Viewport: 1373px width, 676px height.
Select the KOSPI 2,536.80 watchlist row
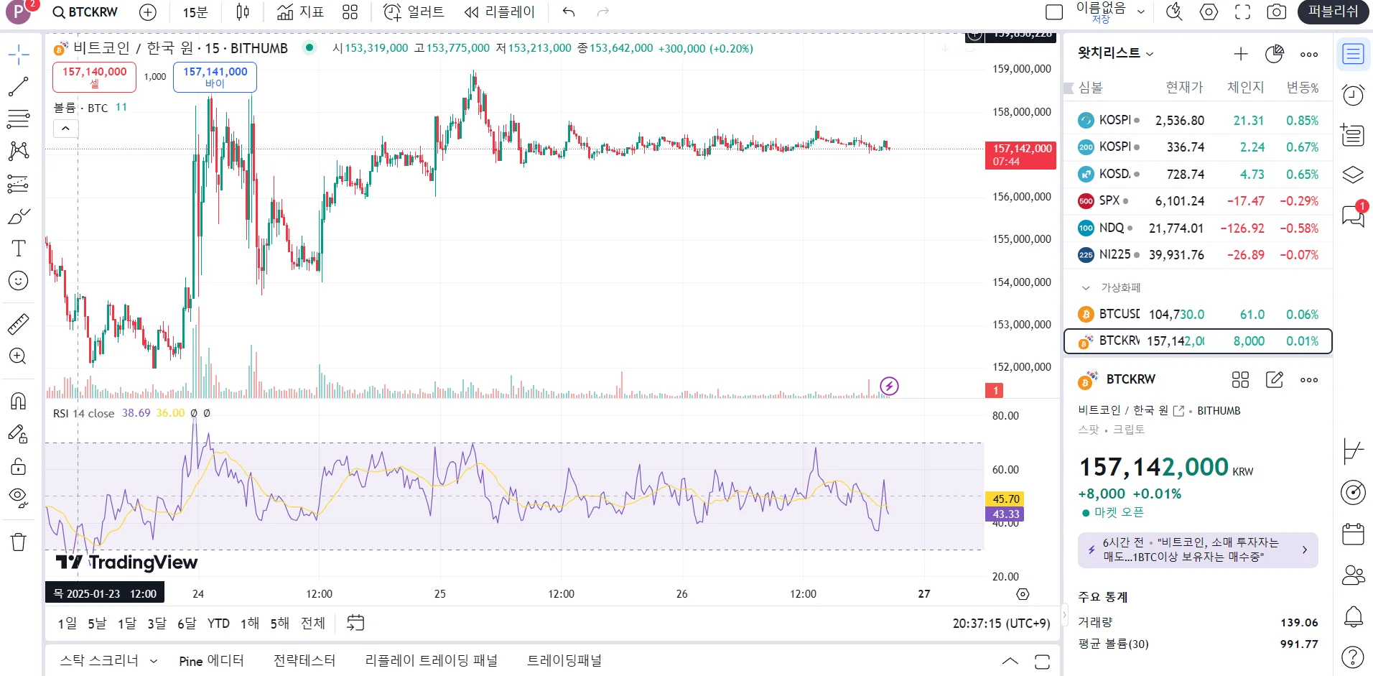(1198, 120)
